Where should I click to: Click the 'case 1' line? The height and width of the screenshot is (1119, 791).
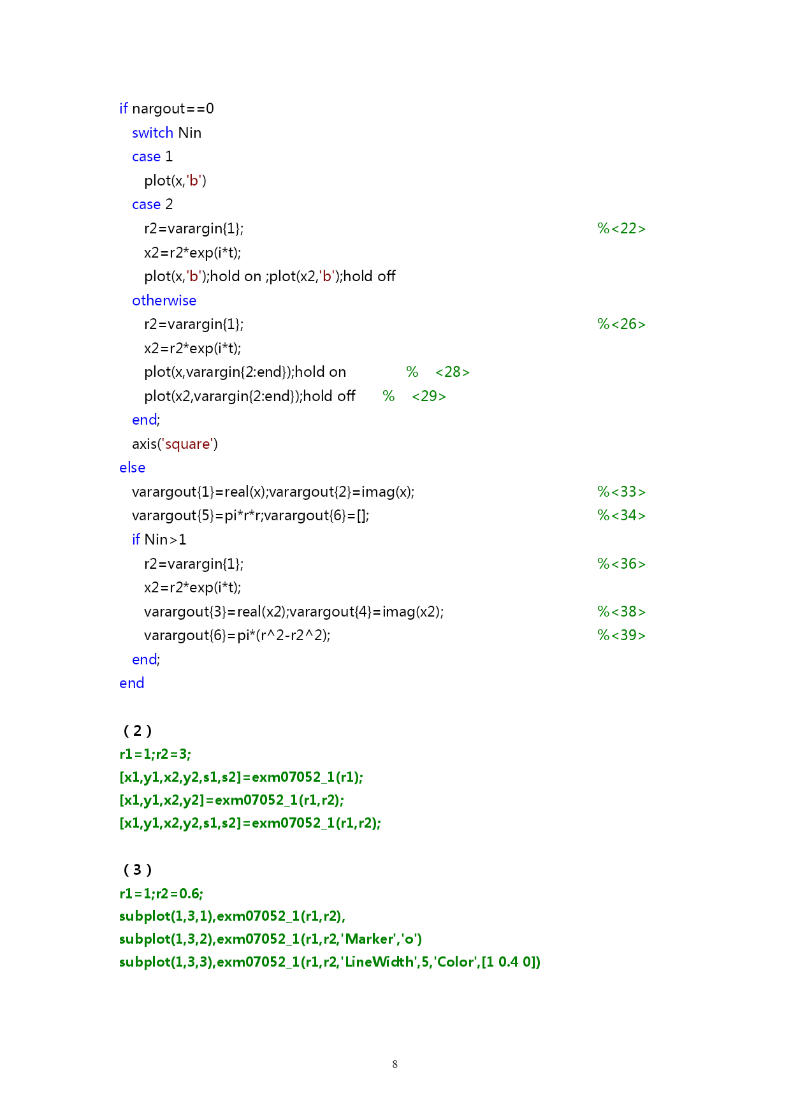tap(152, 157)
